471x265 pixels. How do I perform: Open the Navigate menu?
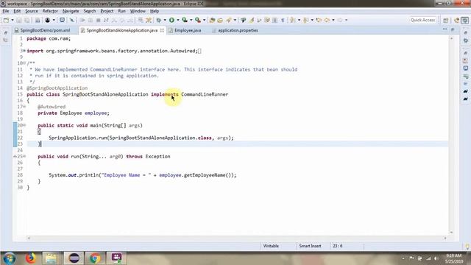pos(71,11)
